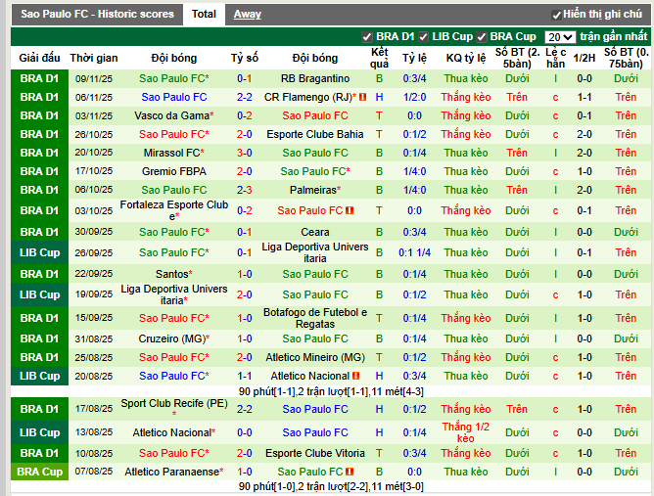Toggle the BRA D1 league checkbox
Viewport: 654px width, 496px height.
(366, 37)
